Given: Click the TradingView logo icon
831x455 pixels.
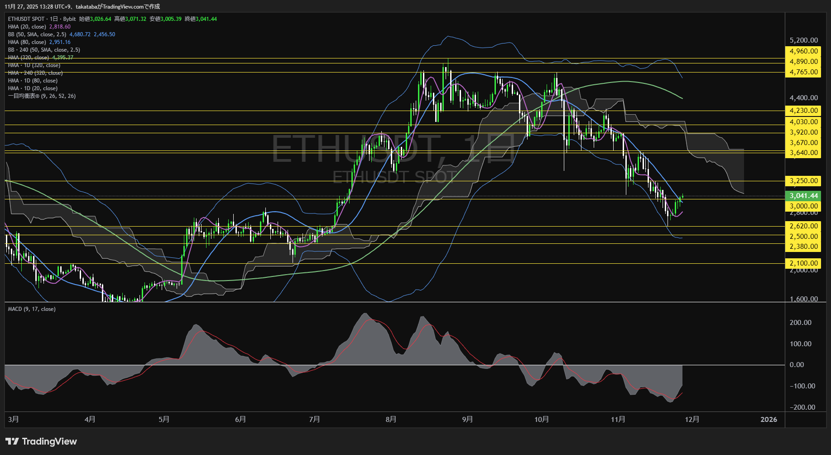Looking at the screenshot, I should point(12,441).
